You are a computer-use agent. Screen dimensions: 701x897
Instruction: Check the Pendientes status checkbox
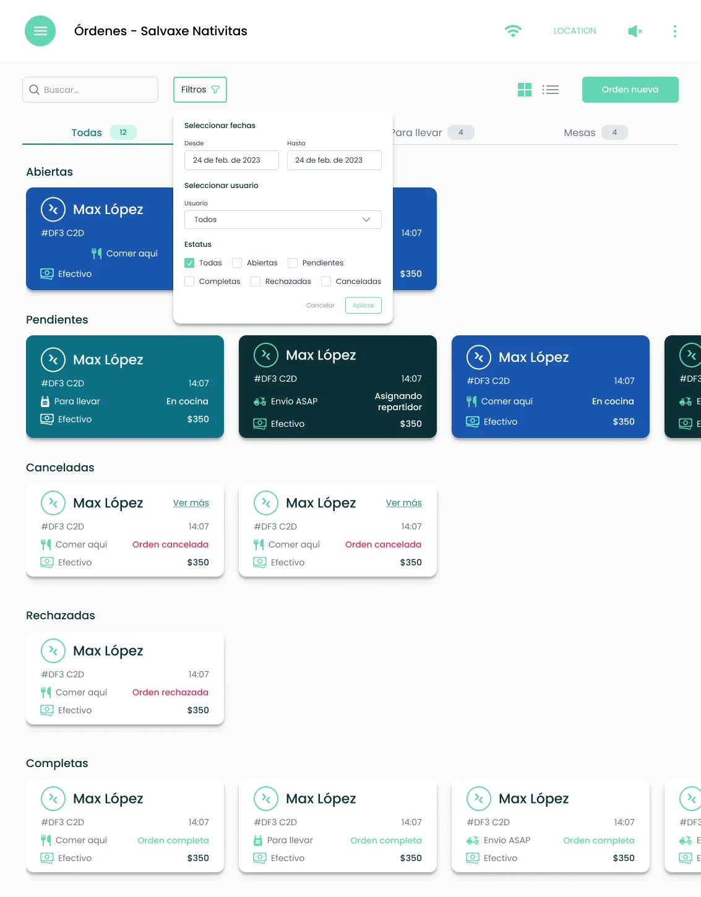click(293, 263)
